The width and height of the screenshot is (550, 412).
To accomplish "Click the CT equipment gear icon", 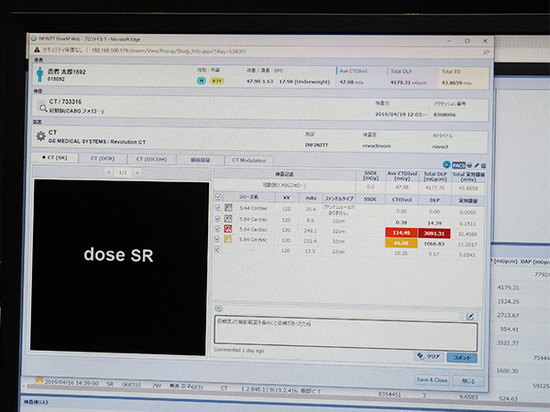I will [41, 138].
